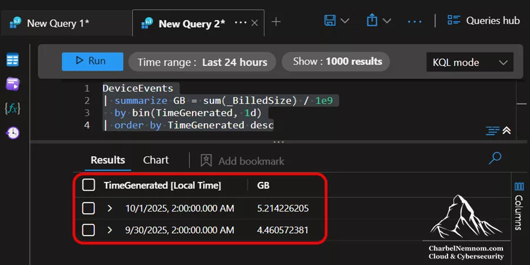Screen dimensions: 530x265
Task: Check the 10/1/2025 row checkbox
Action: point(88,208)
